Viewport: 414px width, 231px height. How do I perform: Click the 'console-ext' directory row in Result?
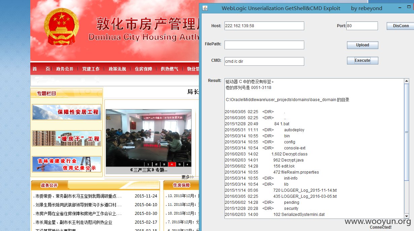click(265, 148)
